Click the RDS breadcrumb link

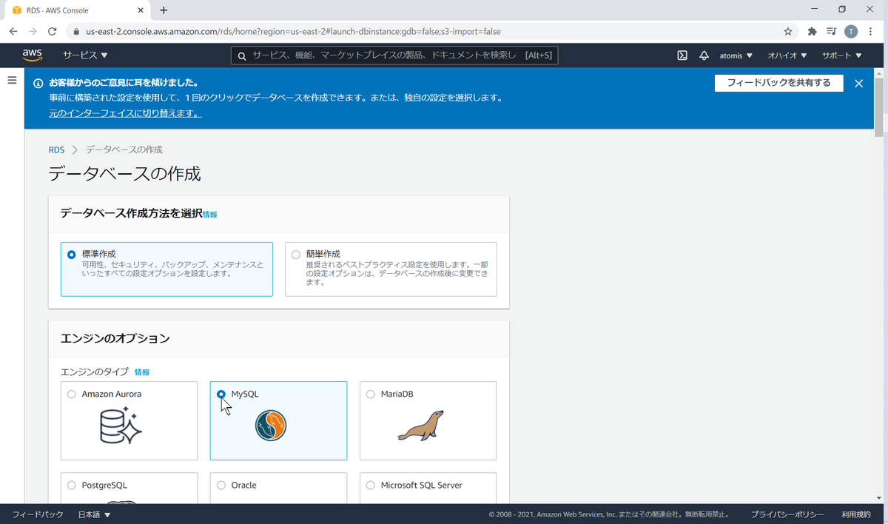pos(56,150)
